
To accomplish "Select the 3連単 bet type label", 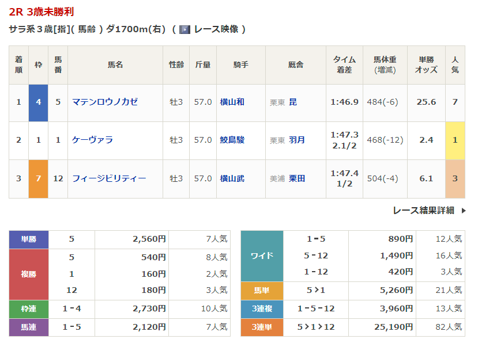I will coord(262,327).
